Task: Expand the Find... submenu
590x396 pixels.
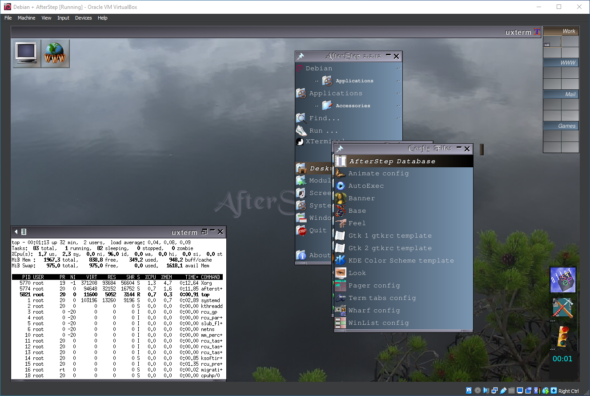Action: pyautogui.click(x=325, y=118)
